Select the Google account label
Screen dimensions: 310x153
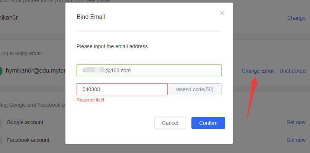(x=25, y=122)
